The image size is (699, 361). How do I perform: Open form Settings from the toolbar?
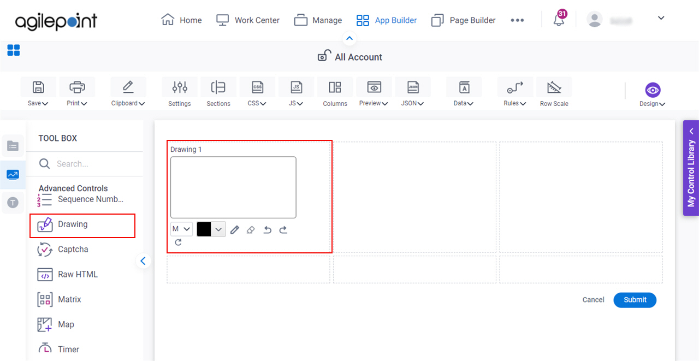click(180, 92)
